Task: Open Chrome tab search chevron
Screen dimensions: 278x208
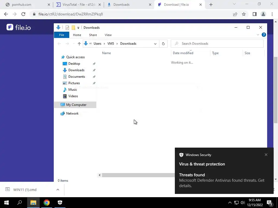Action: 234,4
